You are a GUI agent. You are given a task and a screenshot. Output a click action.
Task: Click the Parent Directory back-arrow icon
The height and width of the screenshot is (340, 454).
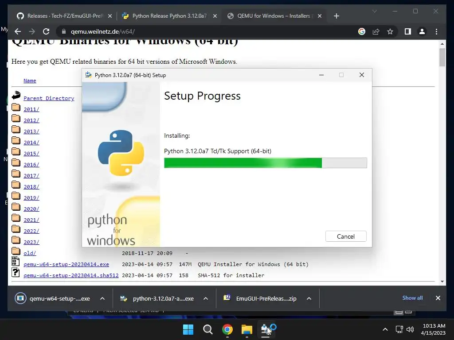[16, 96]
